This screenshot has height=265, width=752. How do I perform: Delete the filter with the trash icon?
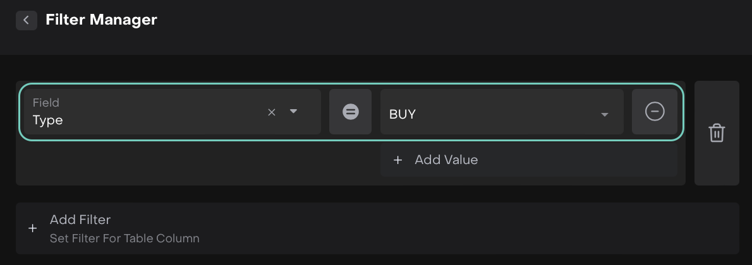click(x=717, y=133)
